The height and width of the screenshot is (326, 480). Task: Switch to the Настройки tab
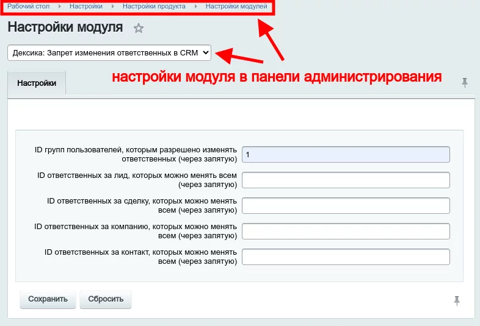[37, 83]
